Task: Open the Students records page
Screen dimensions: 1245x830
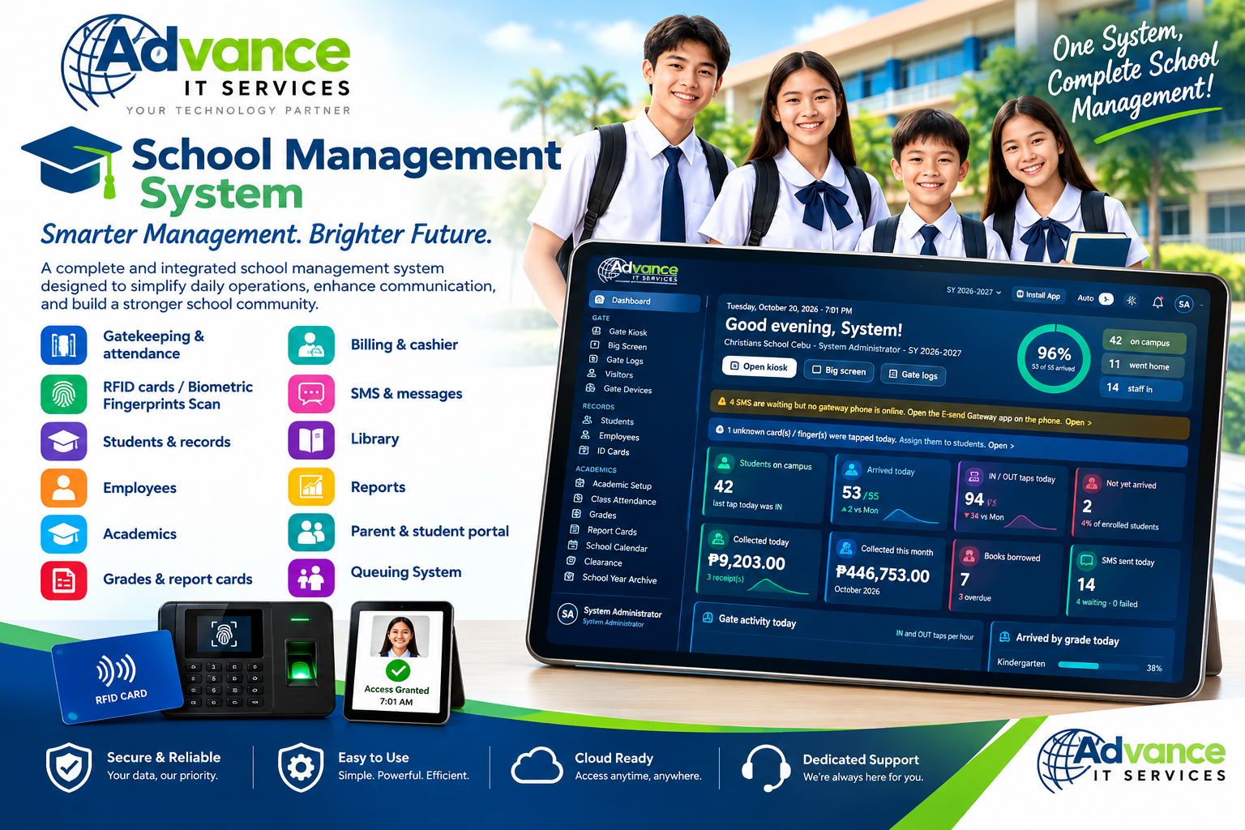Action: pos(608,421)
